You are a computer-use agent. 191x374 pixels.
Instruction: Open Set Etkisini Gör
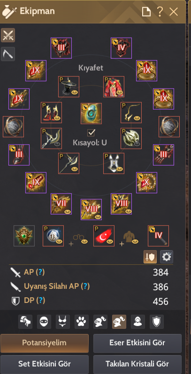(x=45, y=364)
